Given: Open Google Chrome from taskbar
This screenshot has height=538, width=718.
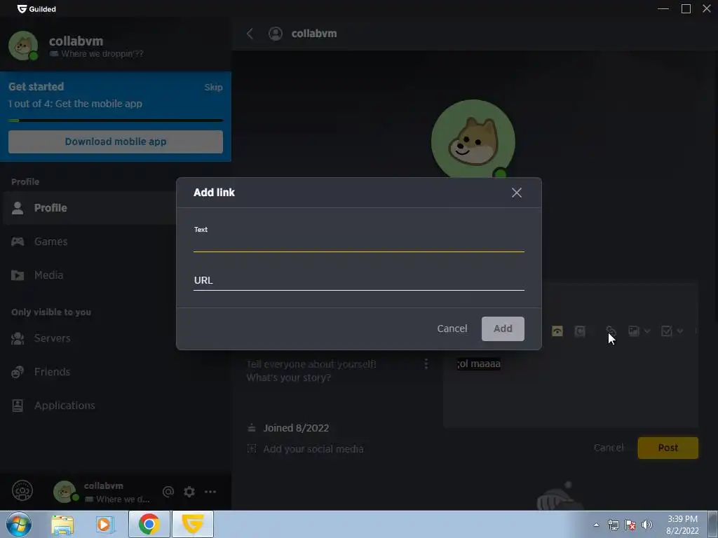Looking at the screenshot, I should pos(149,524).
